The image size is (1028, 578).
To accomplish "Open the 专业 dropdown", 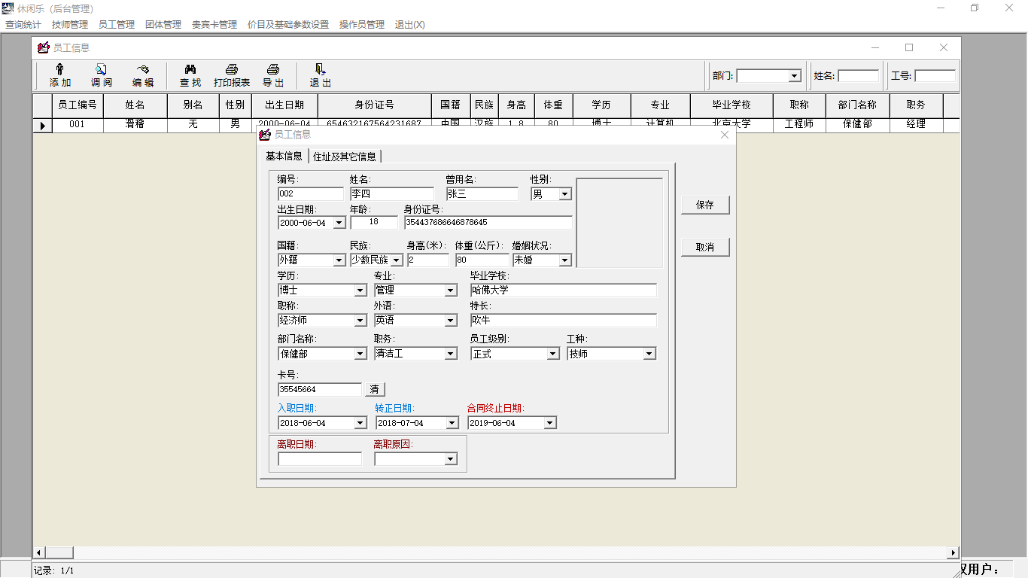I will point(451,291).
